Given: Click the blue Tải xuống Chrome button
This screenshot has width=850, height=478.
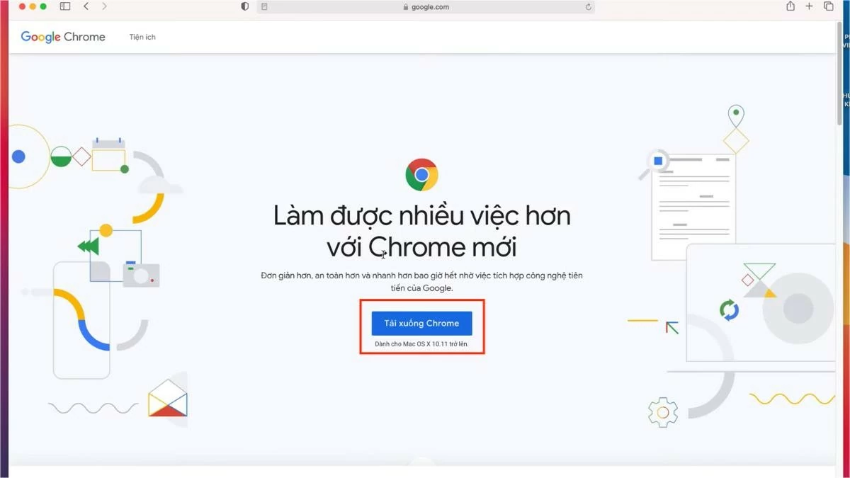Looking at the screenshot, I should tap(421, 323).
